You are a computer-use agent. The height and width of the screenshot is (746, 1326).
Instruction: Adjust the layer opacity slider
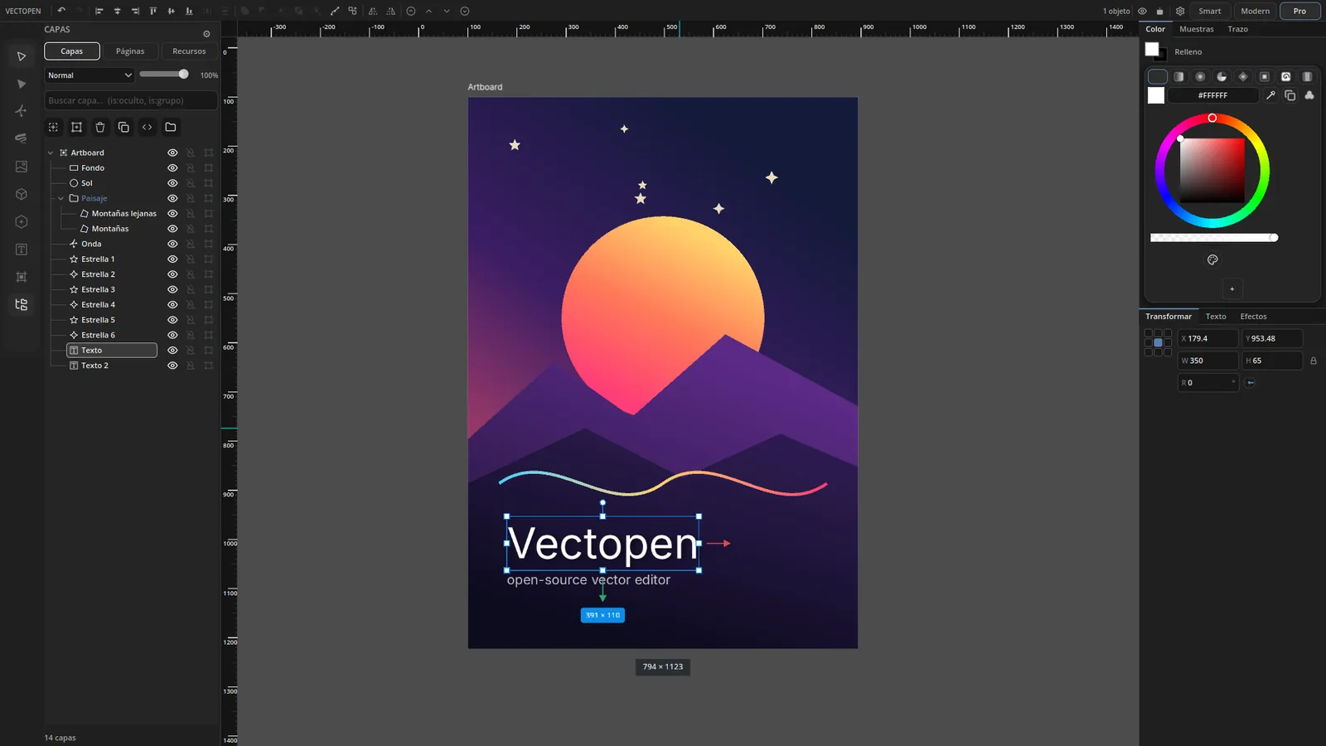(x=164, y=75)
